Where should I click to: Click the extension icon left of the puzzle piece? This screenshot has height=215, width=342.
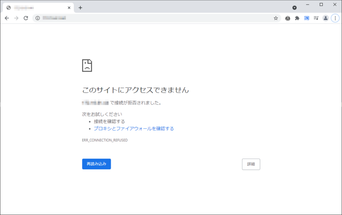click(288, 18)
